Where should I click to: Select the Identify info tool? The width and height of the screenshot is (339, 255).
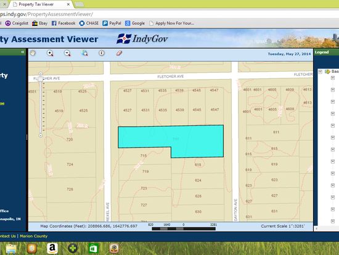[102, 53]
